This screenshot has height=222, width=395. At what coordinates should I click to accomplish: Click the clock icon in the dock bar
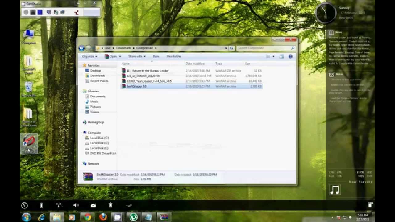[x=24, y=205]
